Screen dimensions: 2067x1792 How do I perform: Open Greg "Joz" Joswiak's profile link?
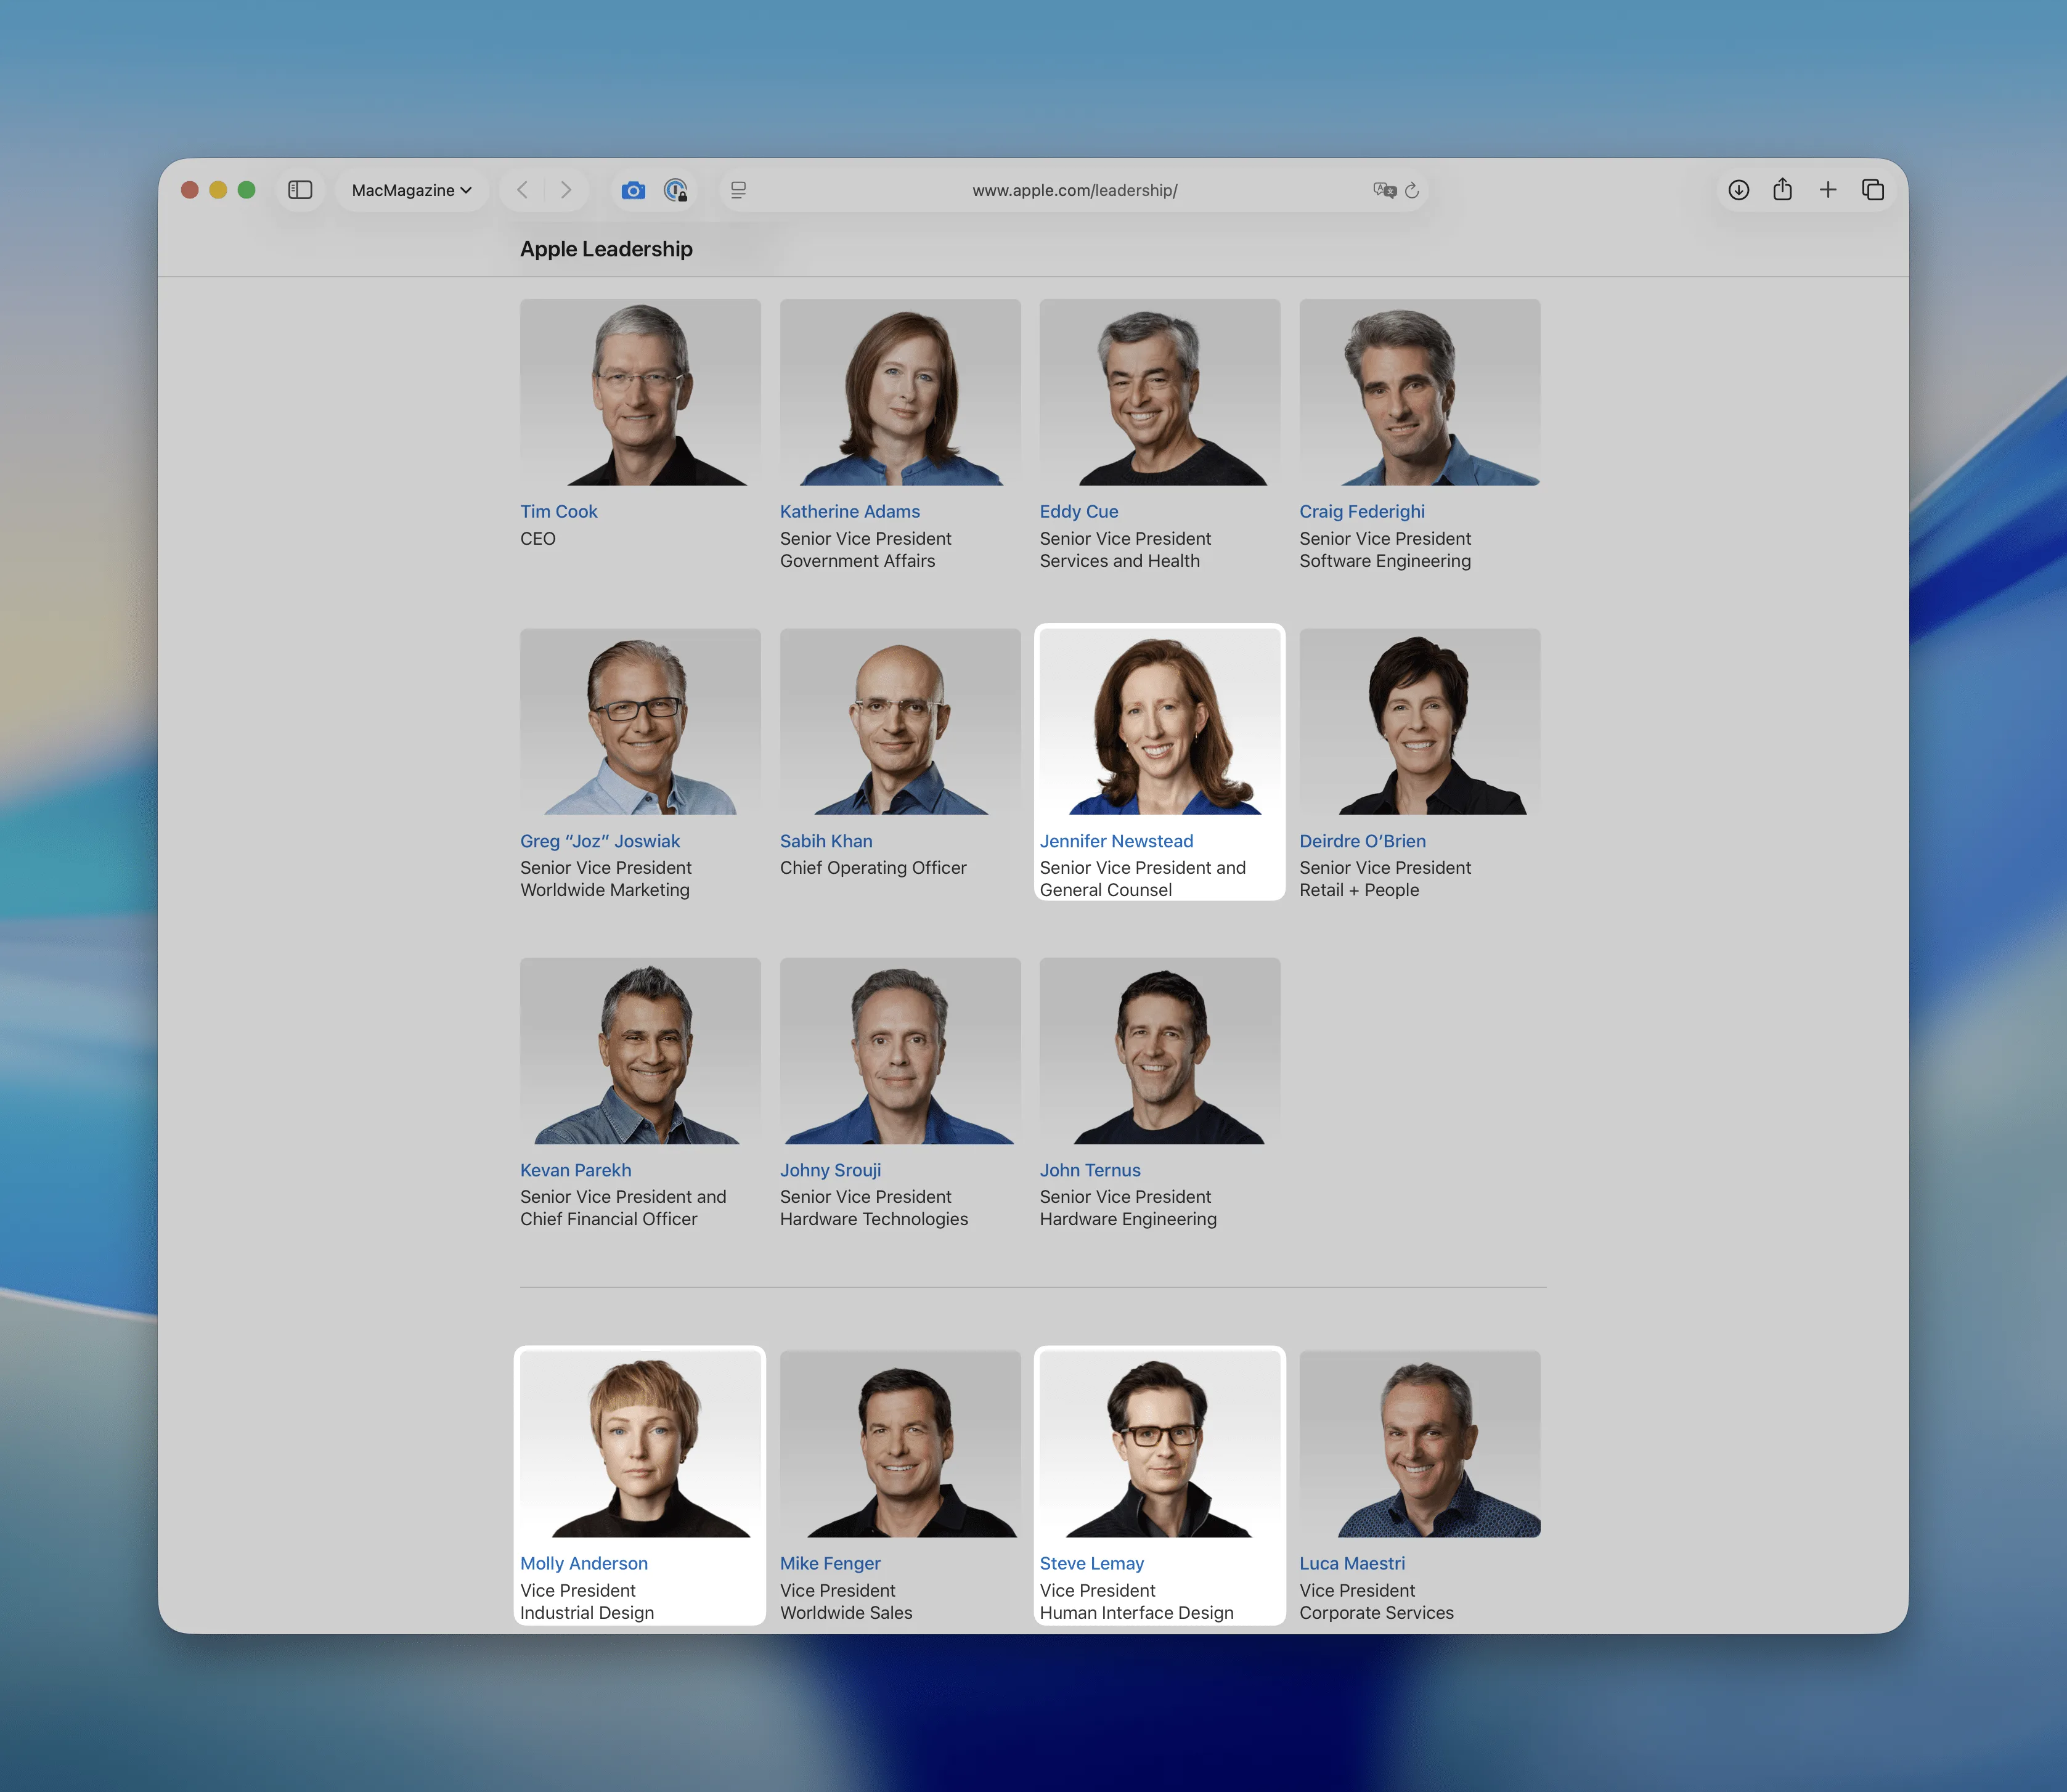600,841
